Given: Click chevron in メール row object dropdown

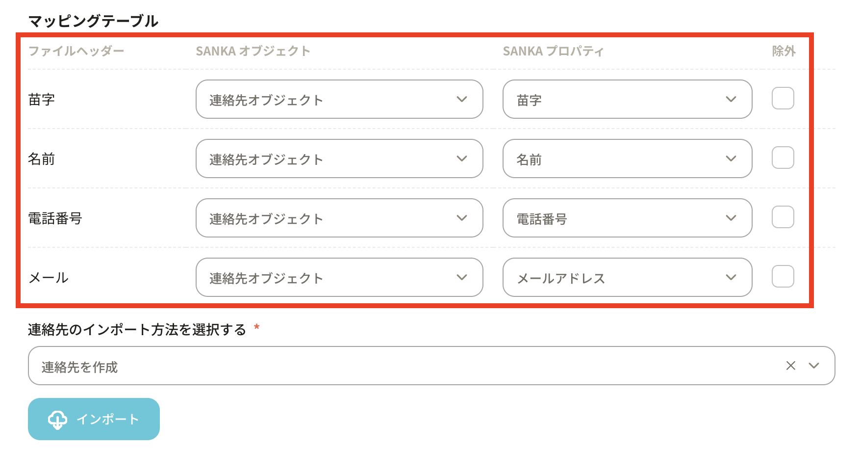Looking at the screenshot, I should (461, 277).
